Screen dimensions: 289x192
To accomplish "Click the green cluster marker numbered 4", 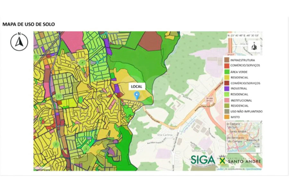I will pos(83,63).
